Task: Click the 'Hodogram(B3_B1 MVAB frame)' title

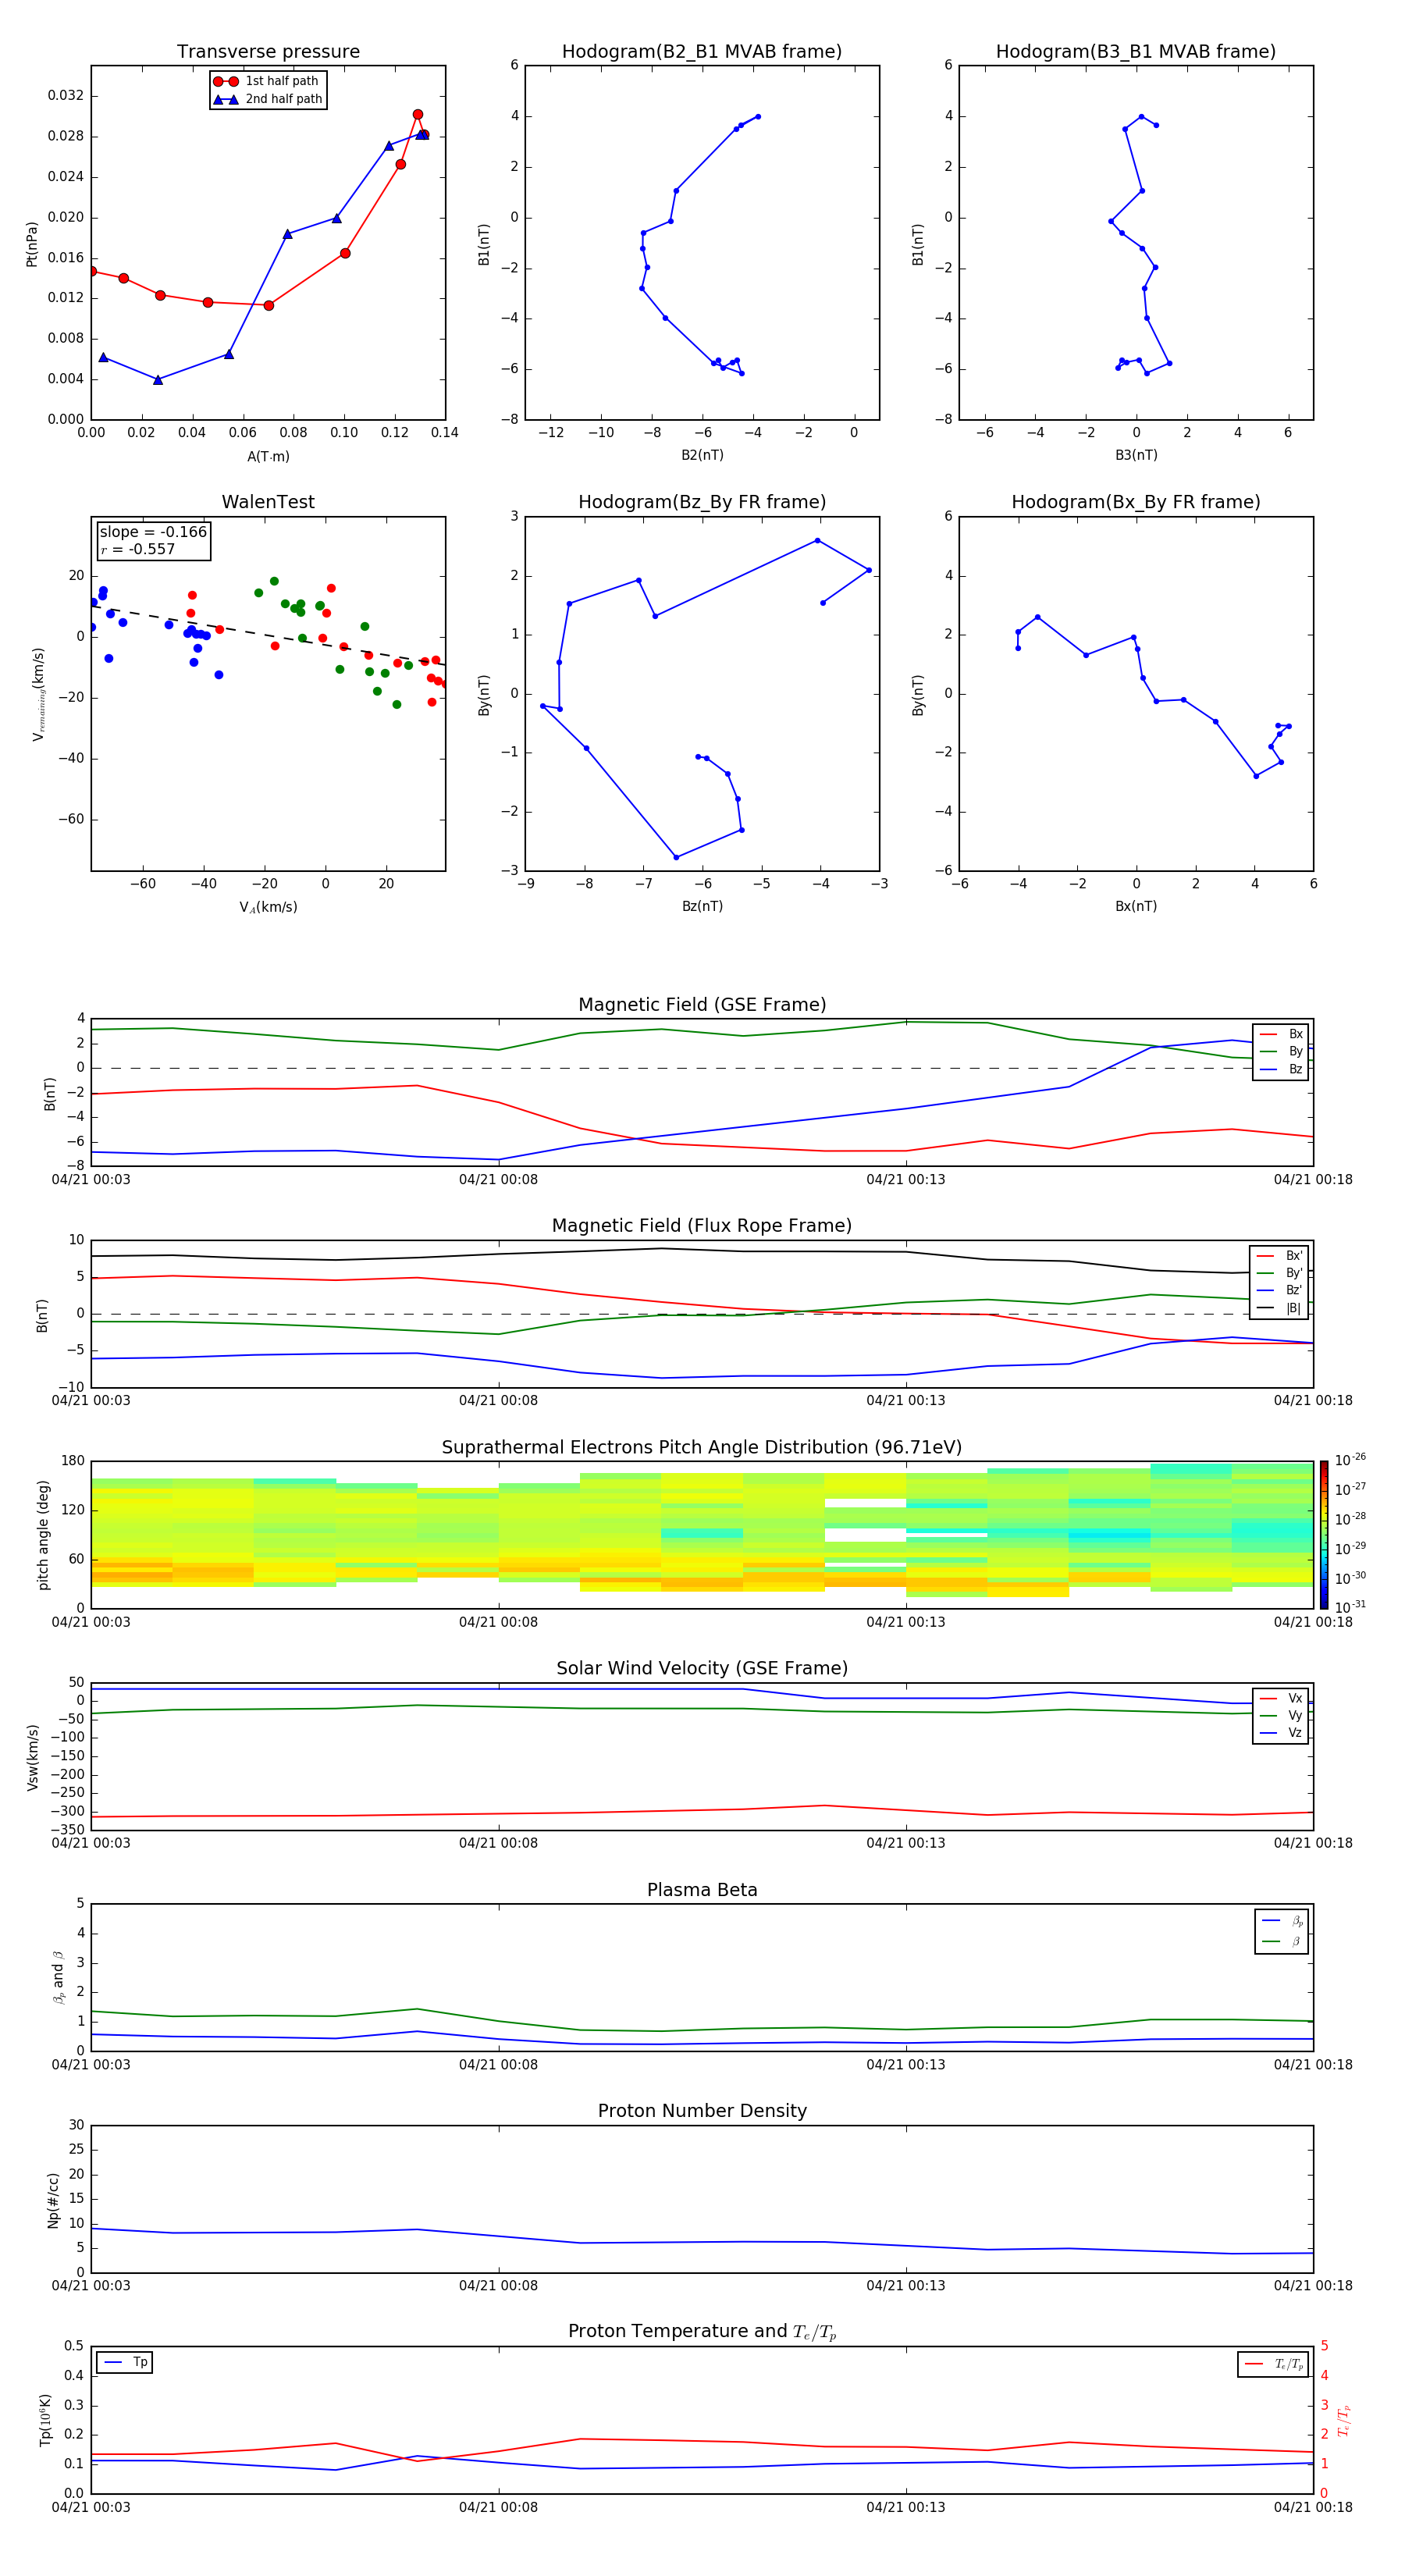Action: click(1136, 52)
